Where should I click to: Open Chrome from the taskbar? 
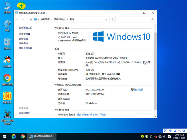click(23, 136)
